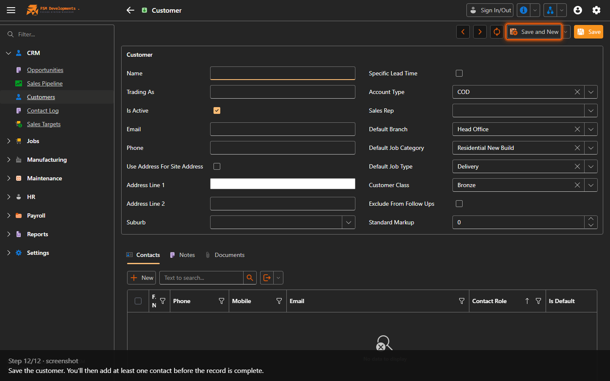Increase the Standard Markup value
The height and width of the screenshot is (381, 610).
(591, 219)
